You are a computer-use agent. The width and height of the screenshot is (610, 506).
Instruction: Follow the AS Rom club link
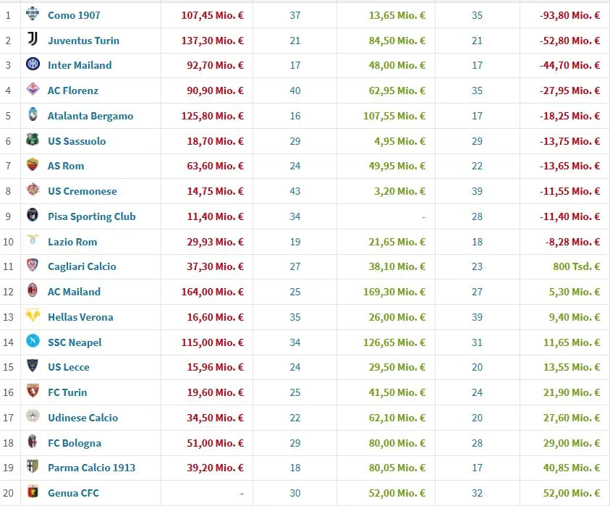tap(66, 166)
